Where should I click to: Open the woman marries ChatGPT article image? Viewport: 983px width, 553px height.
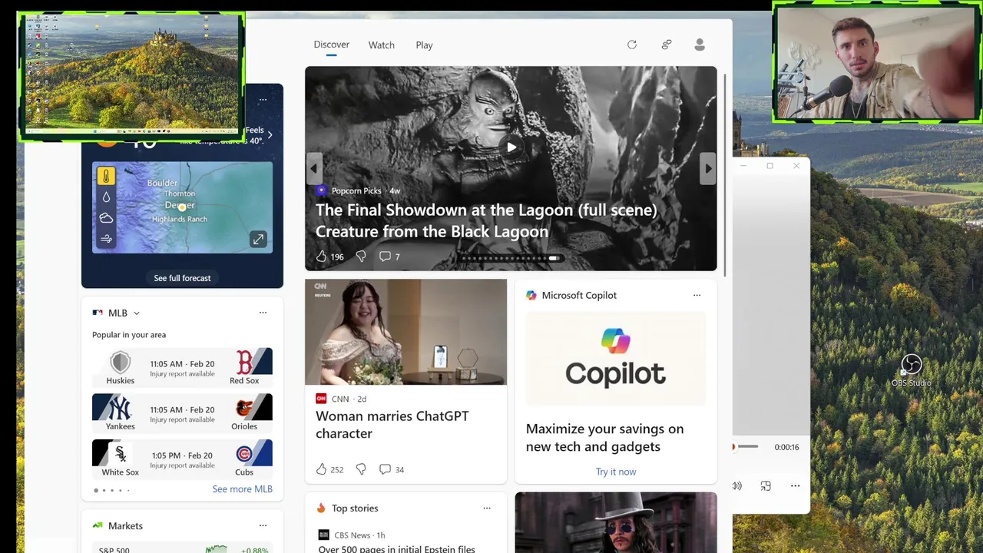(405, 332)
